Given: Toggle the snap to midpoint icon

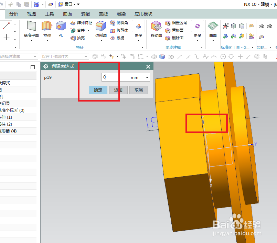Looking at the screenshot, I should click(x=188, y=57).
